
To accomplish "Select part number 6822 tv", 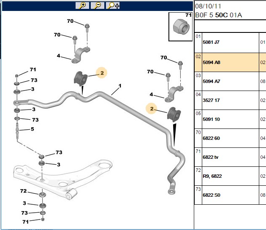I will (211, 157).
